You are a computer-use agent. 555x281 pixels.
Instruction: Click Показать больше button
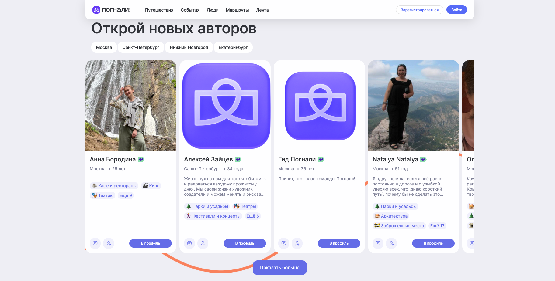(280, 268)
